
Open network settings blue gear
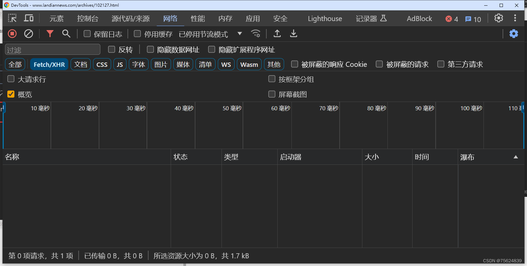point(514,34)
